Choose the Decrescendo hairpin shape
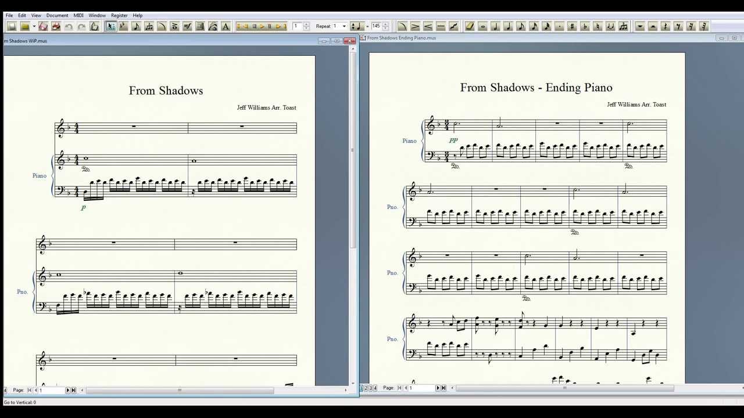744x418 pixels. 415,26
